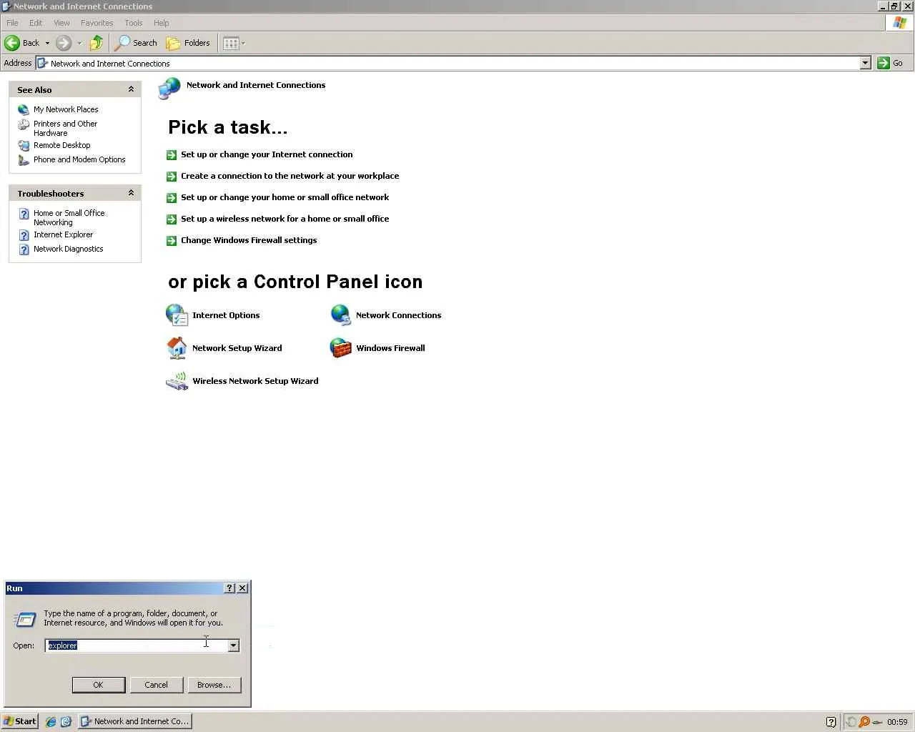Screen dimensions: 915x732
Task: Open Remote Desktop from See Also
Action: pos(54,145)
